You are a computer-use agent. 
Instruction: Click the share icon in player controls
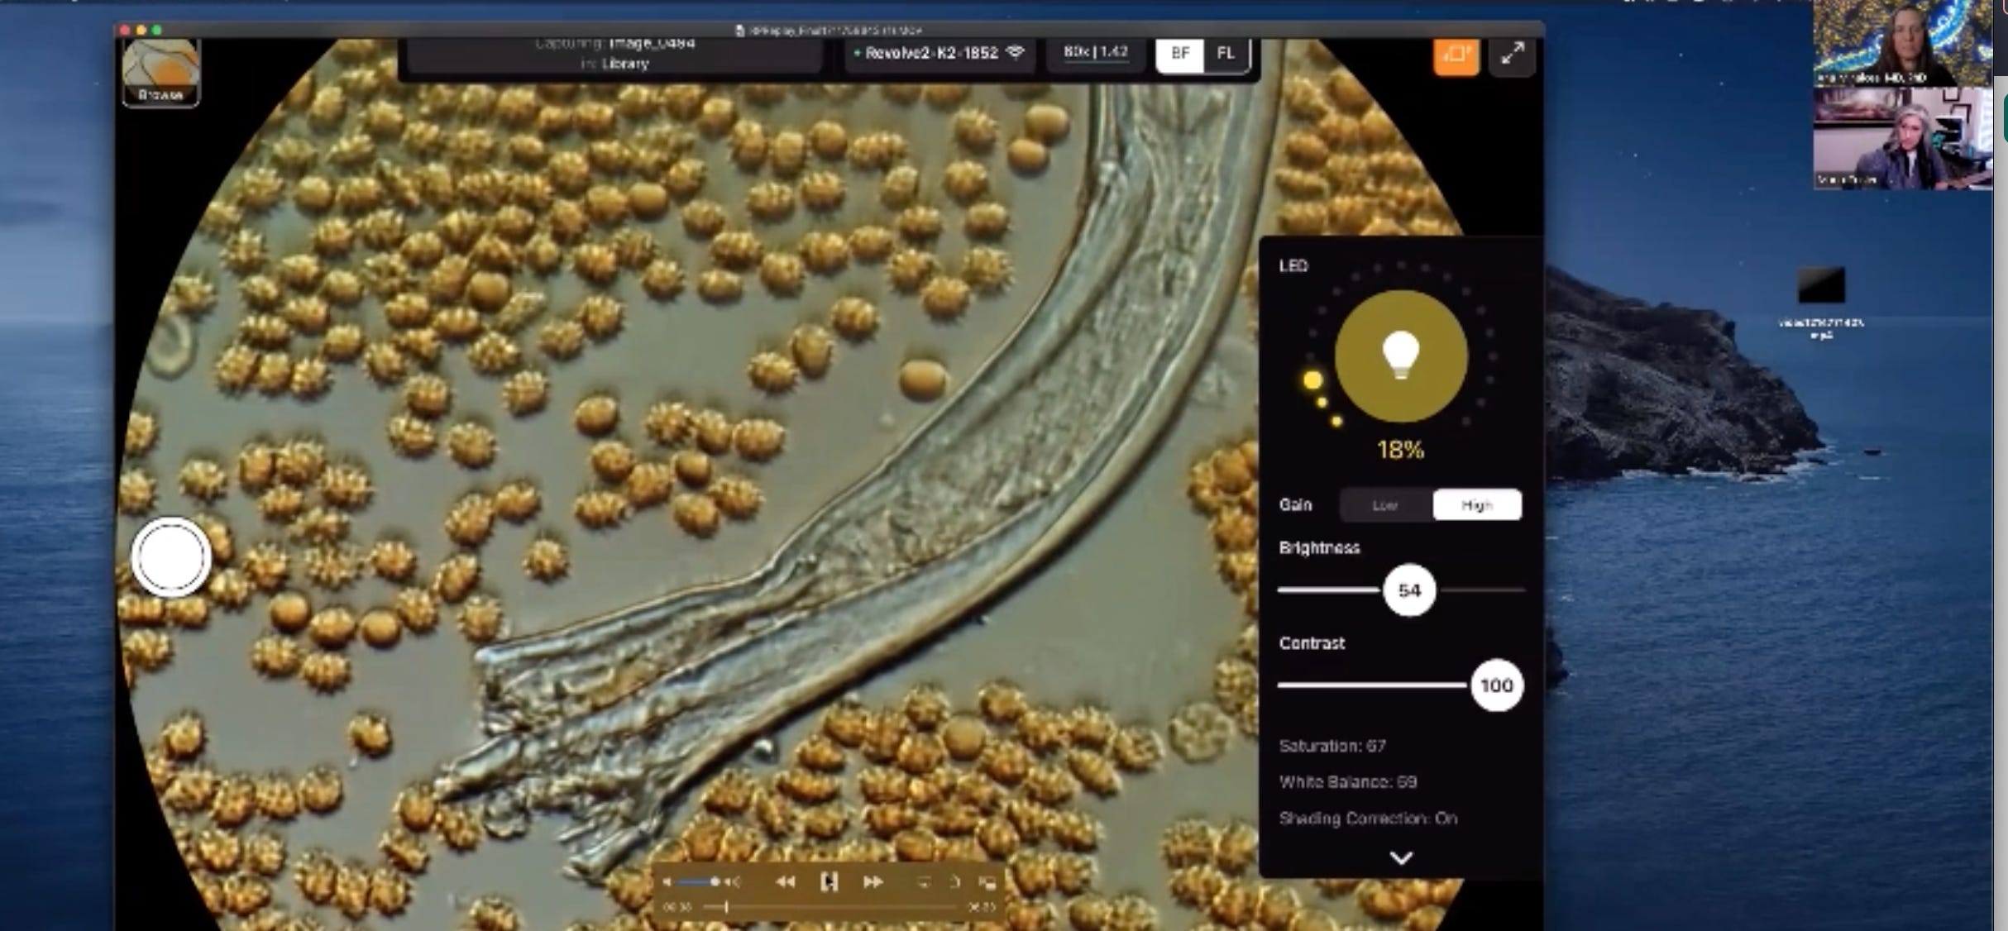(955, 882)
